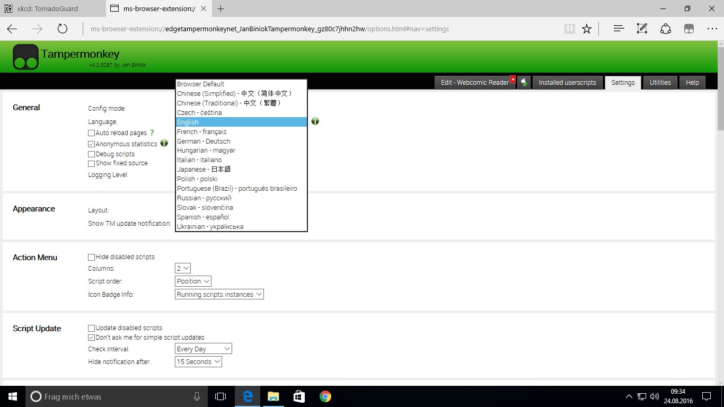The height and width of the screenshot is (407, 724).
Task: Open Edge more actions menu
Action: click(x=712, y=29)
